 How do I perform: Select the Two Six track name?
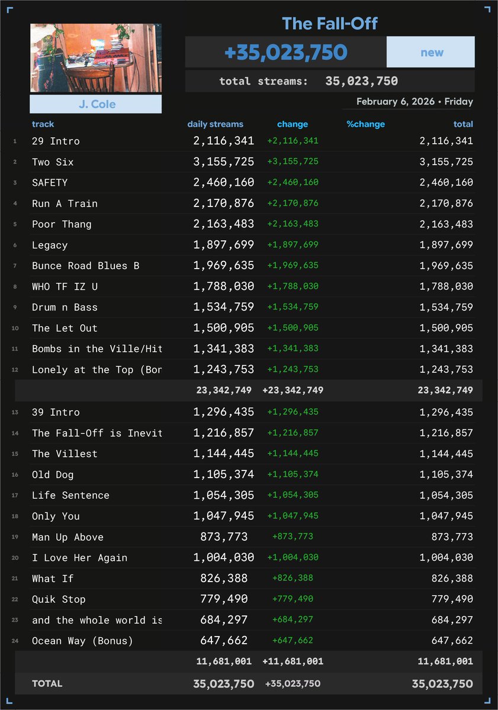click(53, 162)
